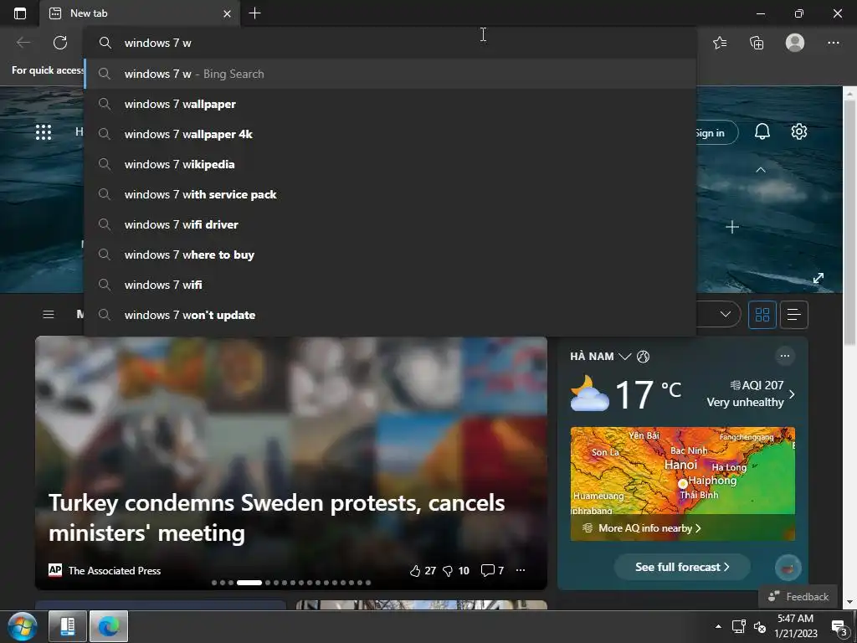Screen dimensions: 857x643
Task: Open weather card more options ellipsis
Action: pyautogui.click(x=785, y=356)
